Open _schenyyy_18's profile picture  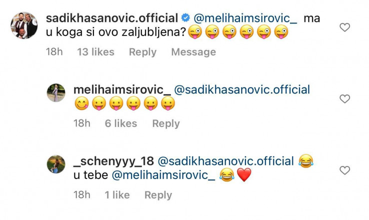[x=56, y=164]
